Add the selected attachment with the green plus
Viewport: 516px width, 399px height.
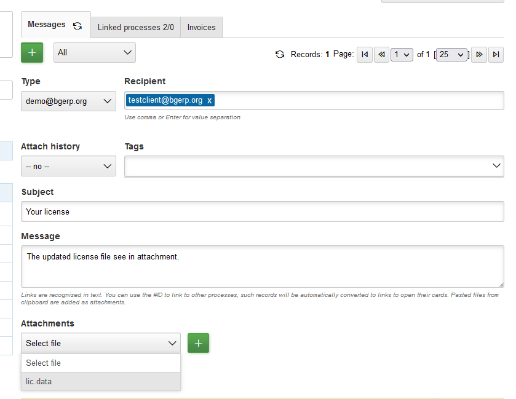tap(198, 343)
